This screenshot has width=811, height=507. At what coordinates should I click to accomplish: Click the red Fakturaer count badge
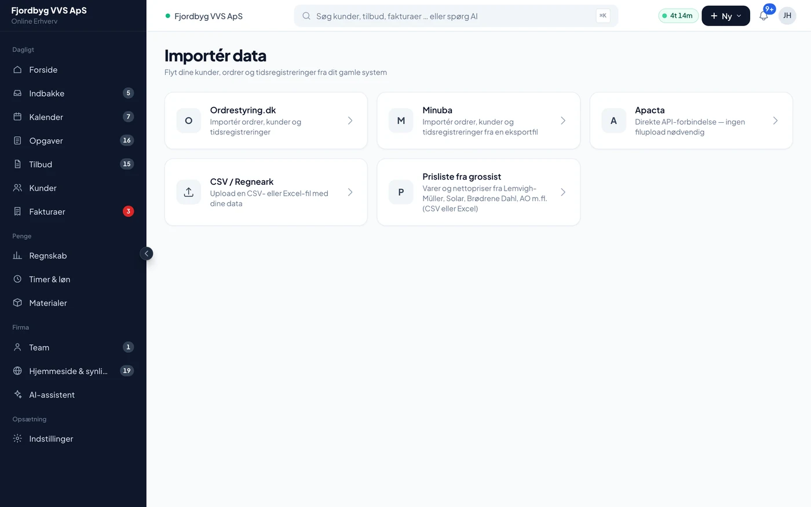coord(129,211)
